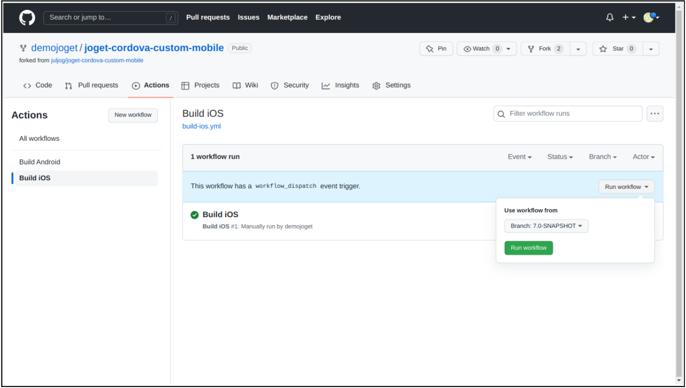686x388 pixels.
Task: Click the green Run workflow button
Action: [529, 248]
